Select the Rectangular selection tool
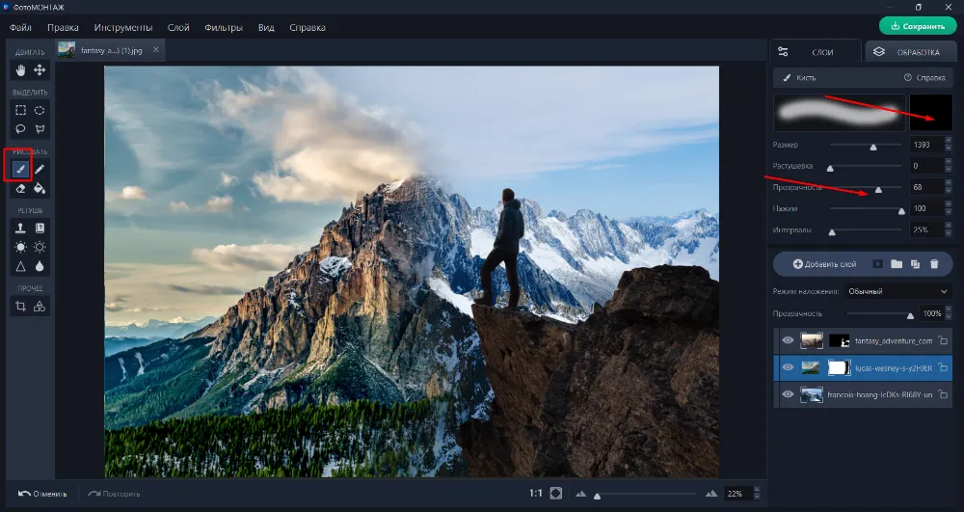964x512 pixels. (x=20, y=110)
